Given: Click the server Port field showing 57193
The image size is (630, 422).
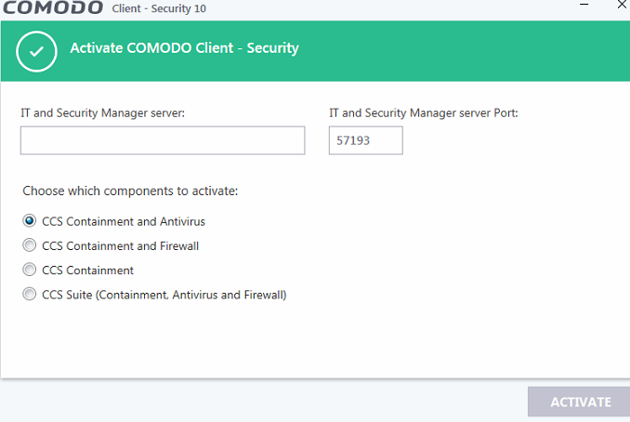Looking at the screenshot, I should pyautogui.click(x=365, y=140).
